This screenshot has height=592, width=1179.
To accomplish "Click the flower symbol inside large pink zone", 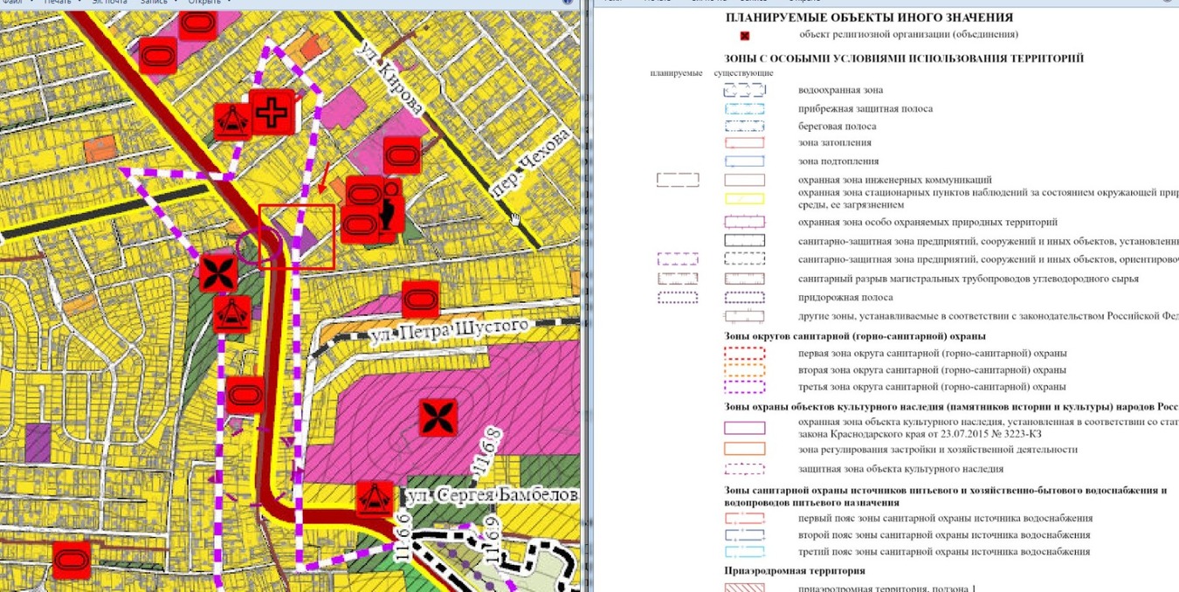I will [438, 417].
